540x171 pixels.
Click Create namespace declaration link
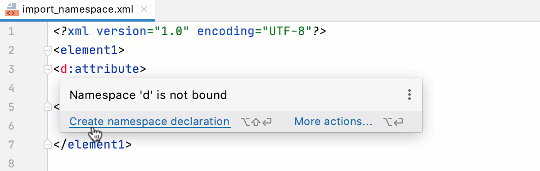(x=150, y=121)
